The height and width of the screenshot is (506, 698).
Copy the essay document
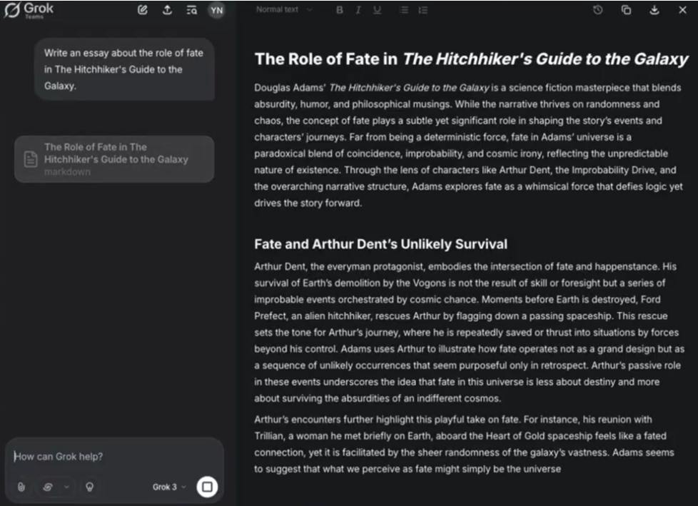626,11
